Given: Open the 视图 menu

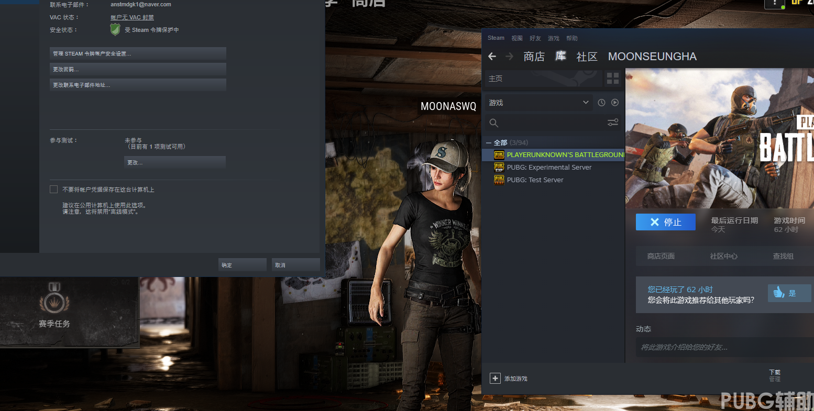Looking at the screenshot, I should 517,38.
